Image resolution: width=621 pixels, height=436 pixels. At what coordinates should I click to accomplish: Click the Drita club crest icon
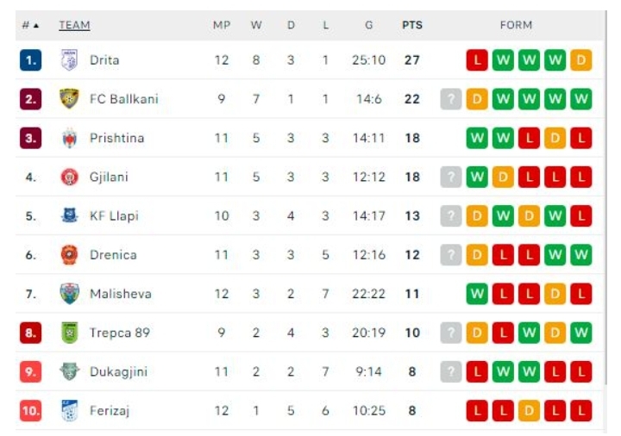tap(69, 59)
